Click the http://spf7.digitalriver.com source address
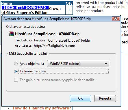Viewport: 128px width, 110px height. tap(54, 46)
